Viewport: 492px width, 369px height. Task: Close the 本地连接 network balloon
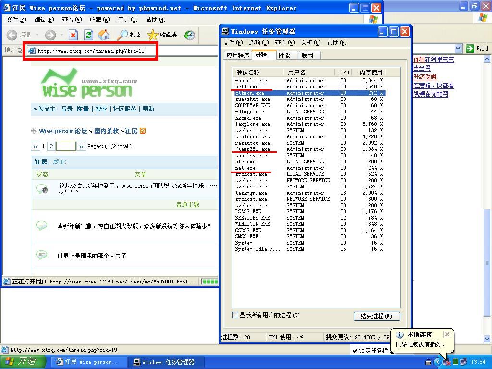pyautogui.click(x=447, y=334)
